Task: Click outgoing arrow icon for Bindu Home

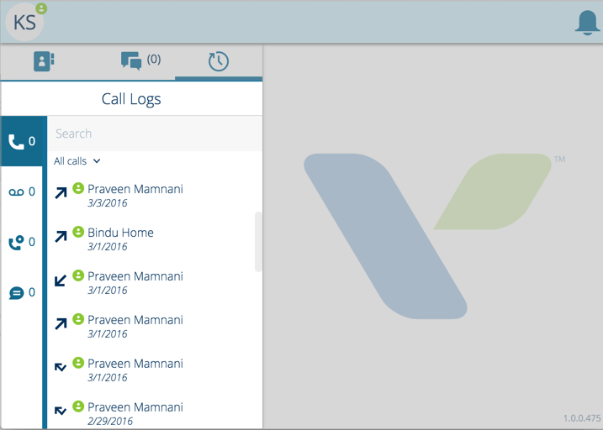Action: pos(61,237)
